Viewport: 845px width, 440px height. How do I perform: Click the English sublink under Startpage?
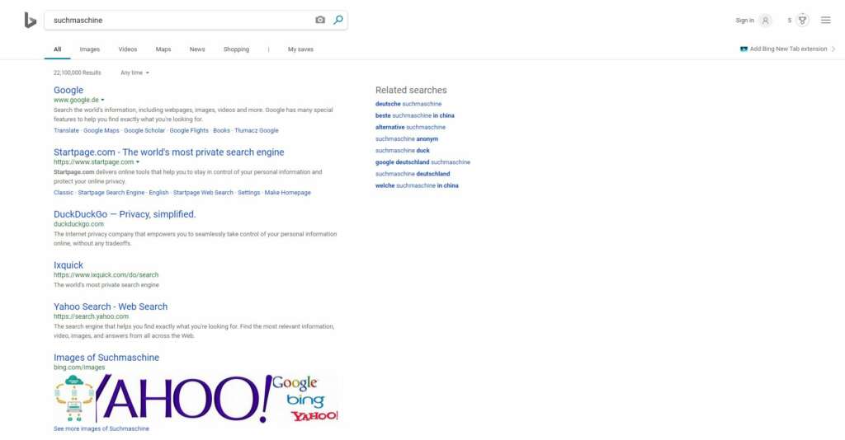(x=158, y=193)
